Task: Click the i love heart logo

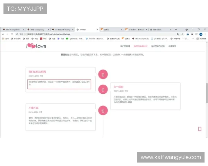Action: click(36, 46)
